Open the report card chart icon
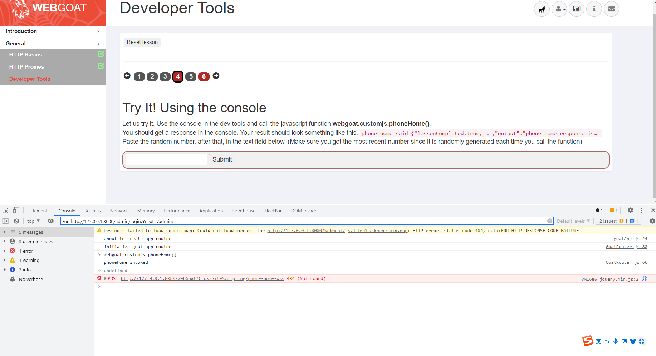Viewport: 656px width, 356px height. [x=577, y=9]
